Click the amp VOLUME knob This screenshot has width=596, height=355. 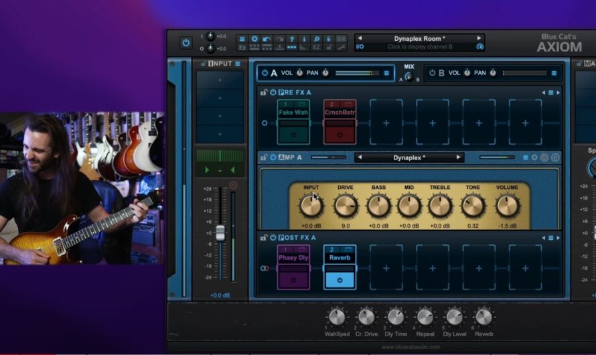point(507,206)
